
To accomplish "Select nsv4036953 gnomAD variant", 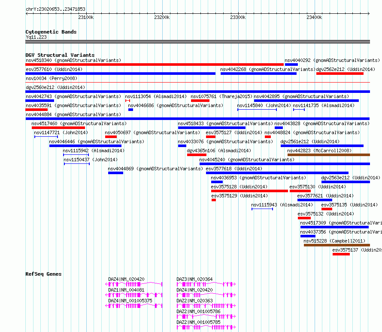I will click(258, 178).
